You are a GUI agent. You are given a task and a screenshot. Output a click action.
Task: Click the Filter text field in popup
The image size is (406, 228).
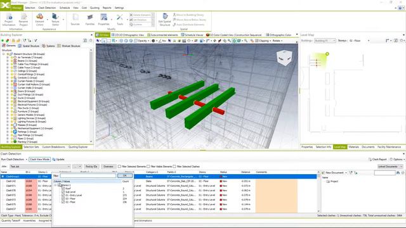pos(88,176)
